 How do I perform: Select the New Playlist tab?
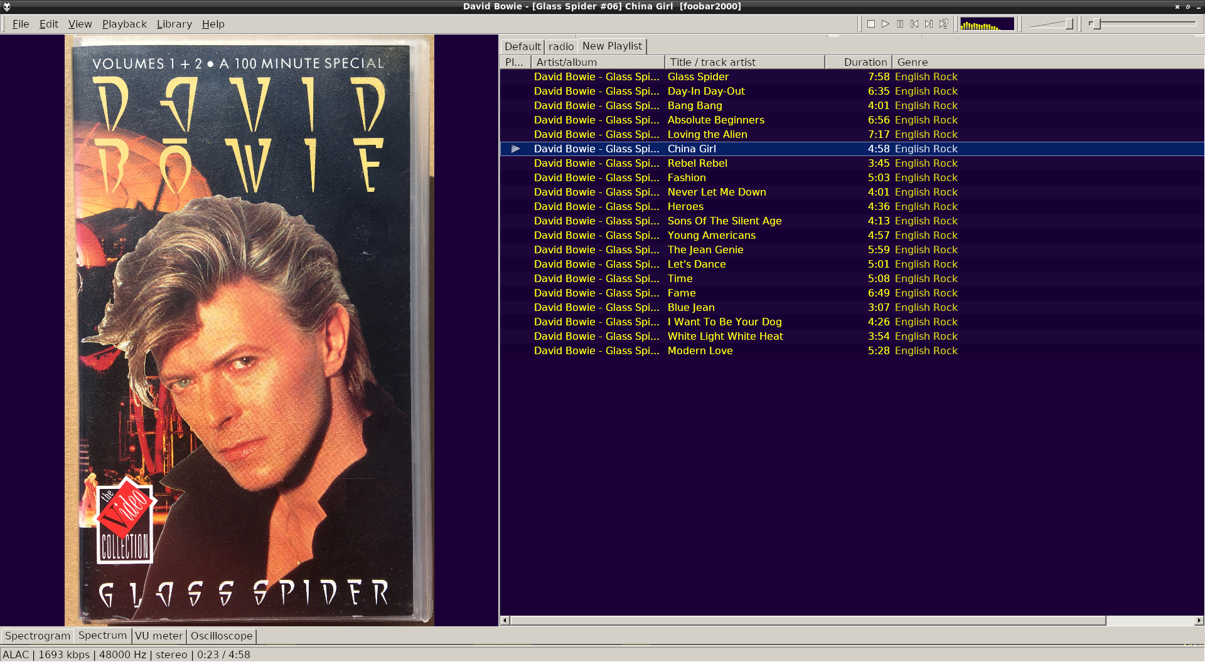612,46
